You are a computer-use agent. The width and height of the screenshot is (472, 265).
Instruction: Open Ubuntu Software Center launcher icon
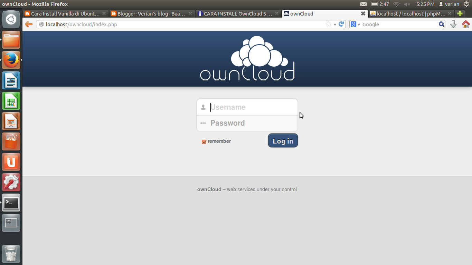tap(11, 141)
